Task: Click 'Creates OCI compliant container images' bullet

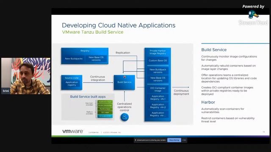Action: (x=227, y=91)
